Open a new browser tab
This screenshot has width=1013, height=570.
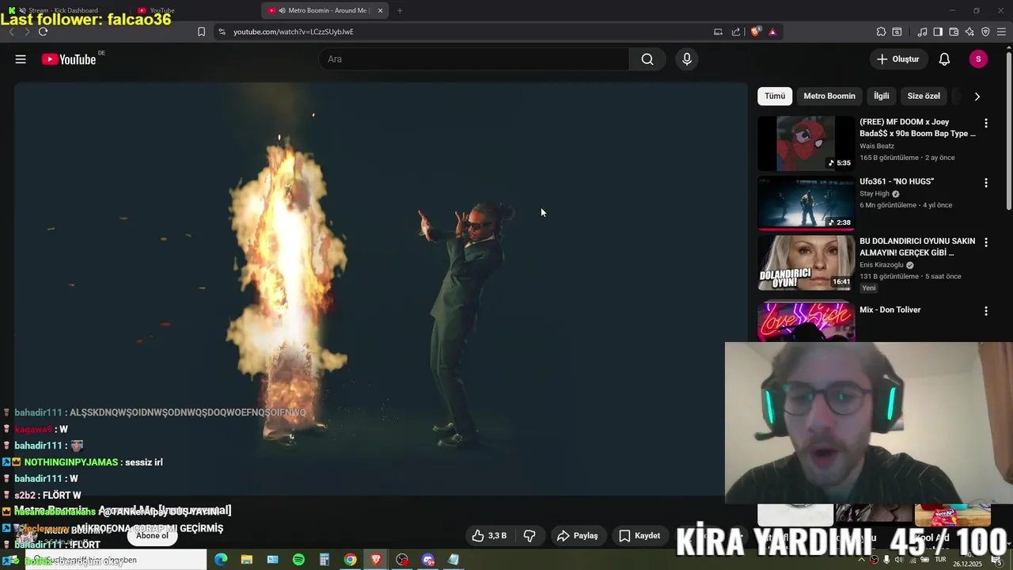400,10
